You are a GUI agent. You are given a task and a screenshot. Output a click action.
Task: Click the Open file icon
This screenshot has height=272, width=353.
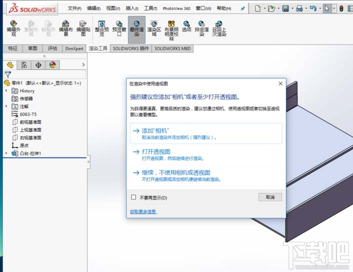pos(271,9)
